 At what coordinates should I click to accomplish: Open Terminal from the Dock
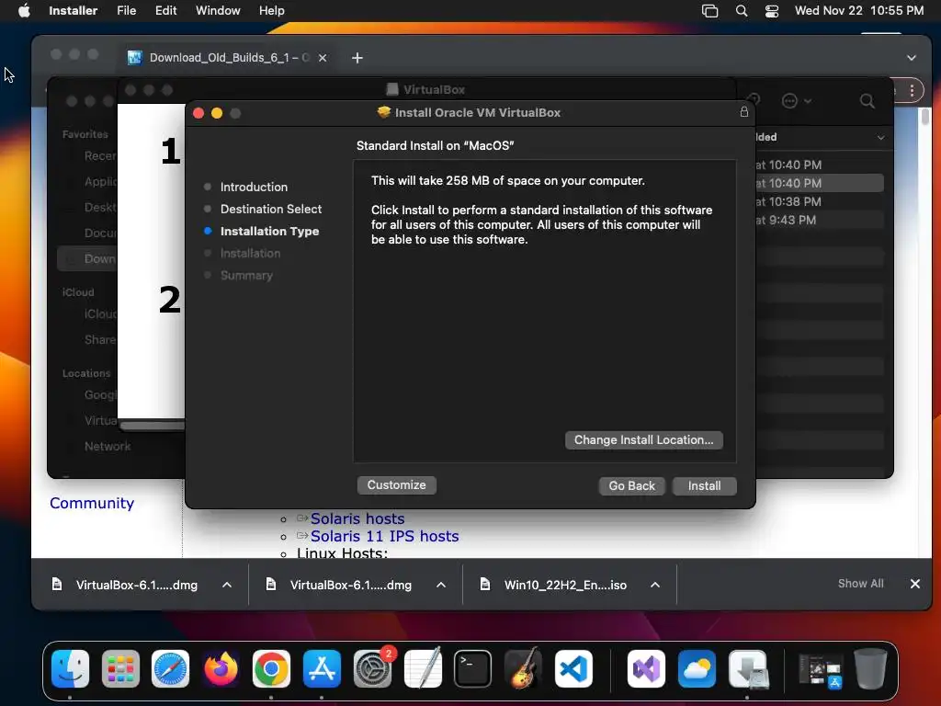point(473,668)
